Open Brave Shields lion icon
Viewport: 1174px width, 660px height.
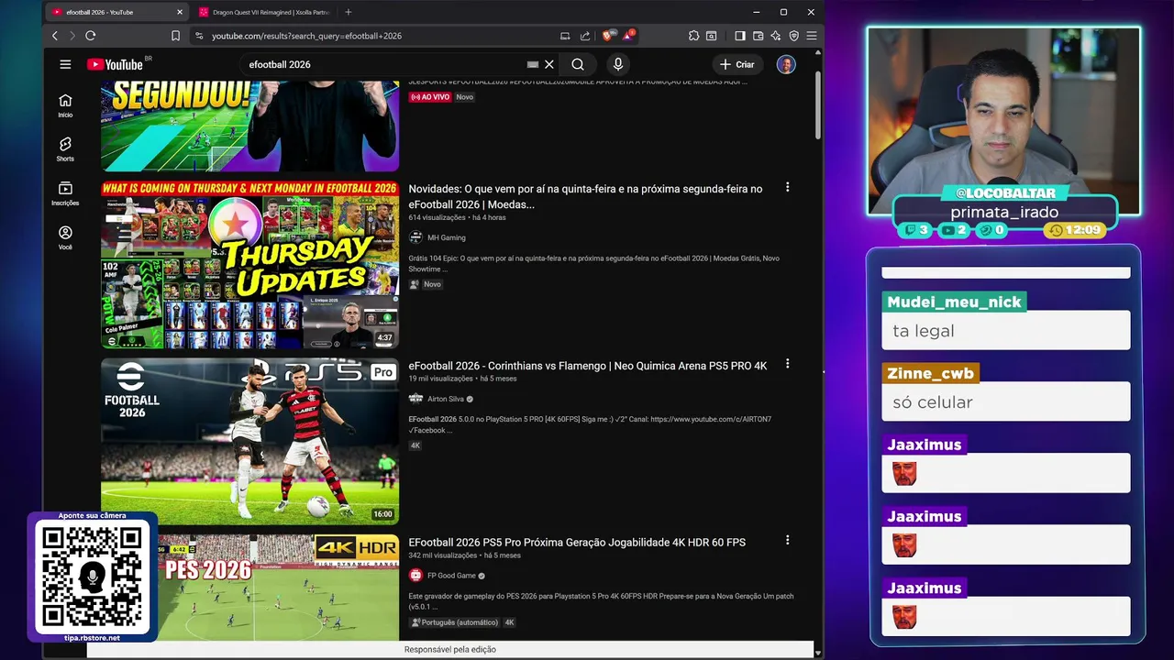click(x=607, y=36)
